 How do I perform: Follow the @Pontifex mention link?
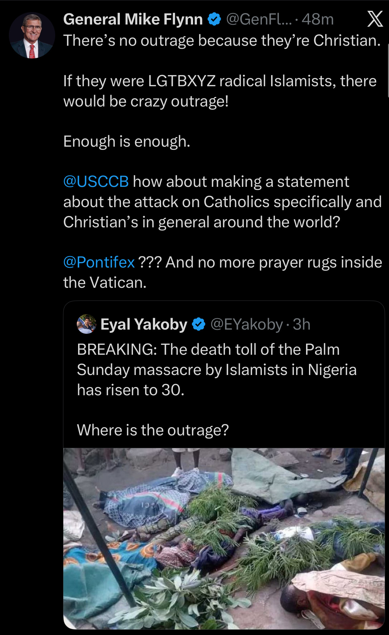coord(99,262)
